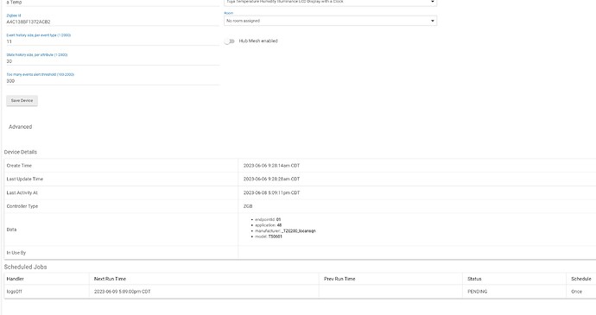Click the Create Time value 2023-06-06 9:28:14am CDT
Viewport: 596px width, 315px height.
click(271, 166)
